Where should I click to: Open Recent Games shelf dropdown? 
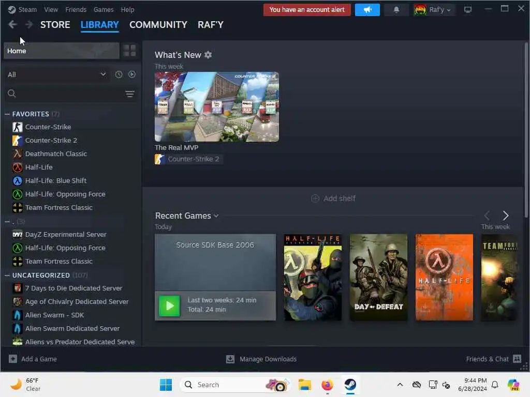click(x=216, y=216)
